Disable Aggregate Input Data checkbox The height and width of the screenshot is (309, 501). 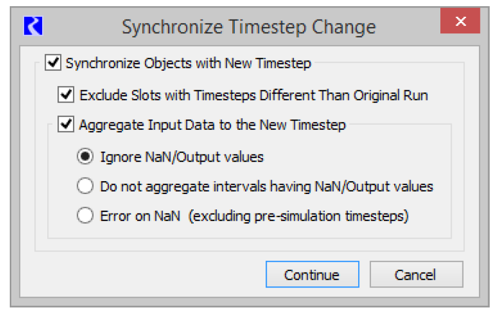click(x=66, y=125)
